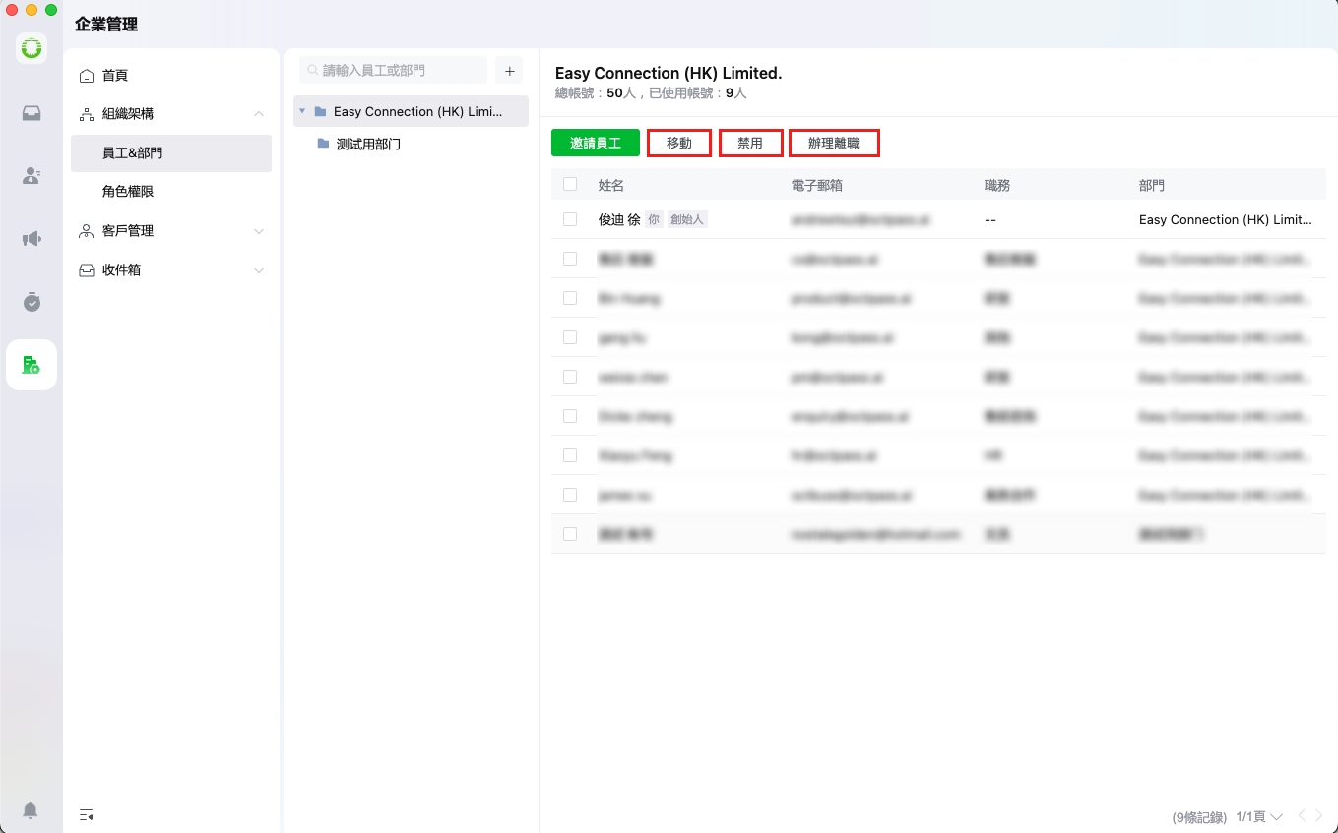Expand the 客戶管理 menu section
Image resolution: width=1338 pixels, height=833 pixels.
[x=259, y=231]
